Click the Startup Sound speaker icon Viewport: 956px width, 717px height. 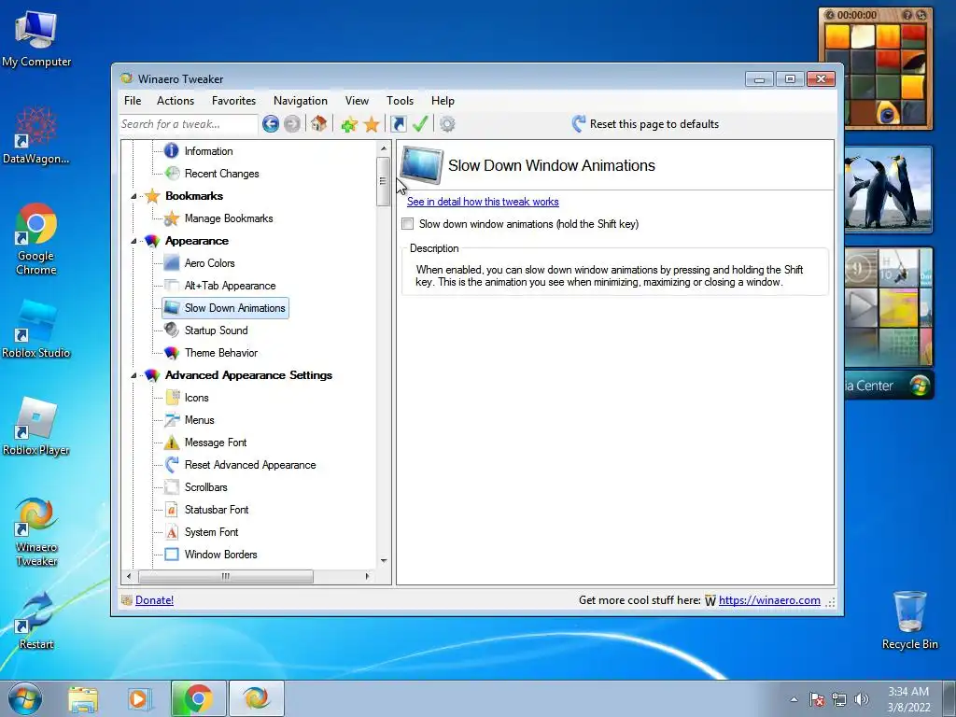tap(172, 330)
